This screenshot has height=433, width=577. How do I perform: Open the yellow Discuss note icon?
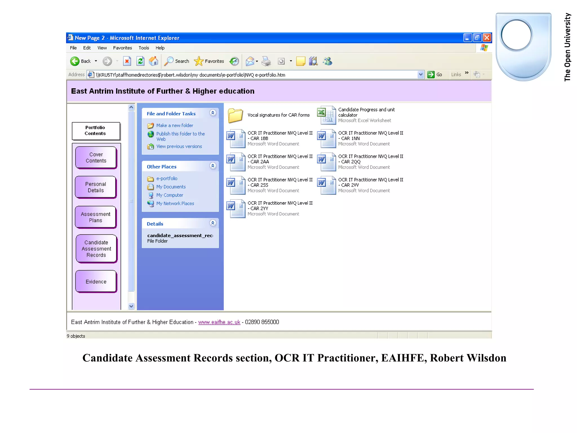point(301,61)
